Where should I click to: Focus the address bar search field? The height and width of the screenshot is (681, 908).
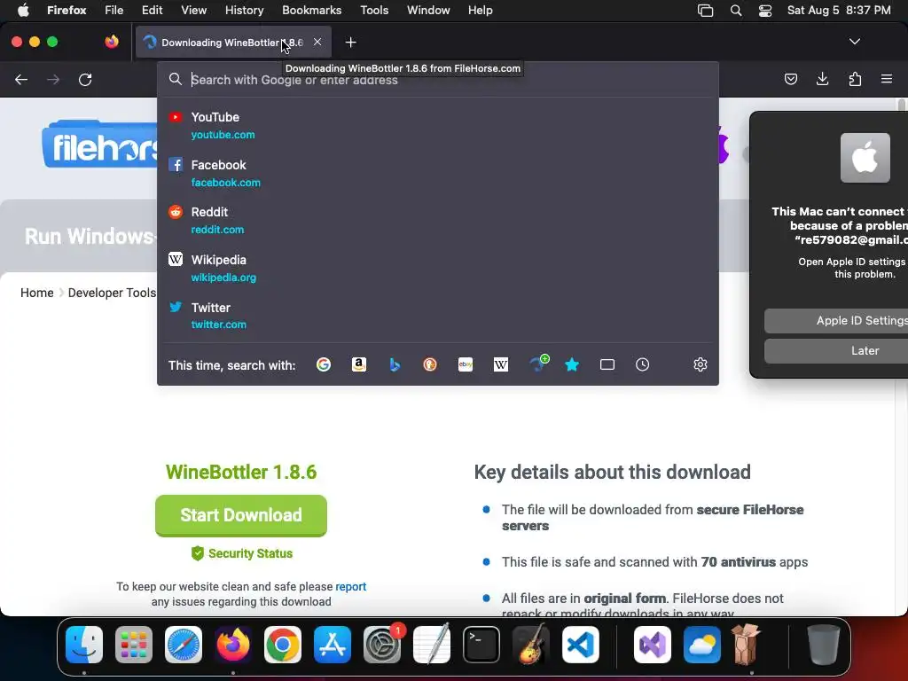438,79
